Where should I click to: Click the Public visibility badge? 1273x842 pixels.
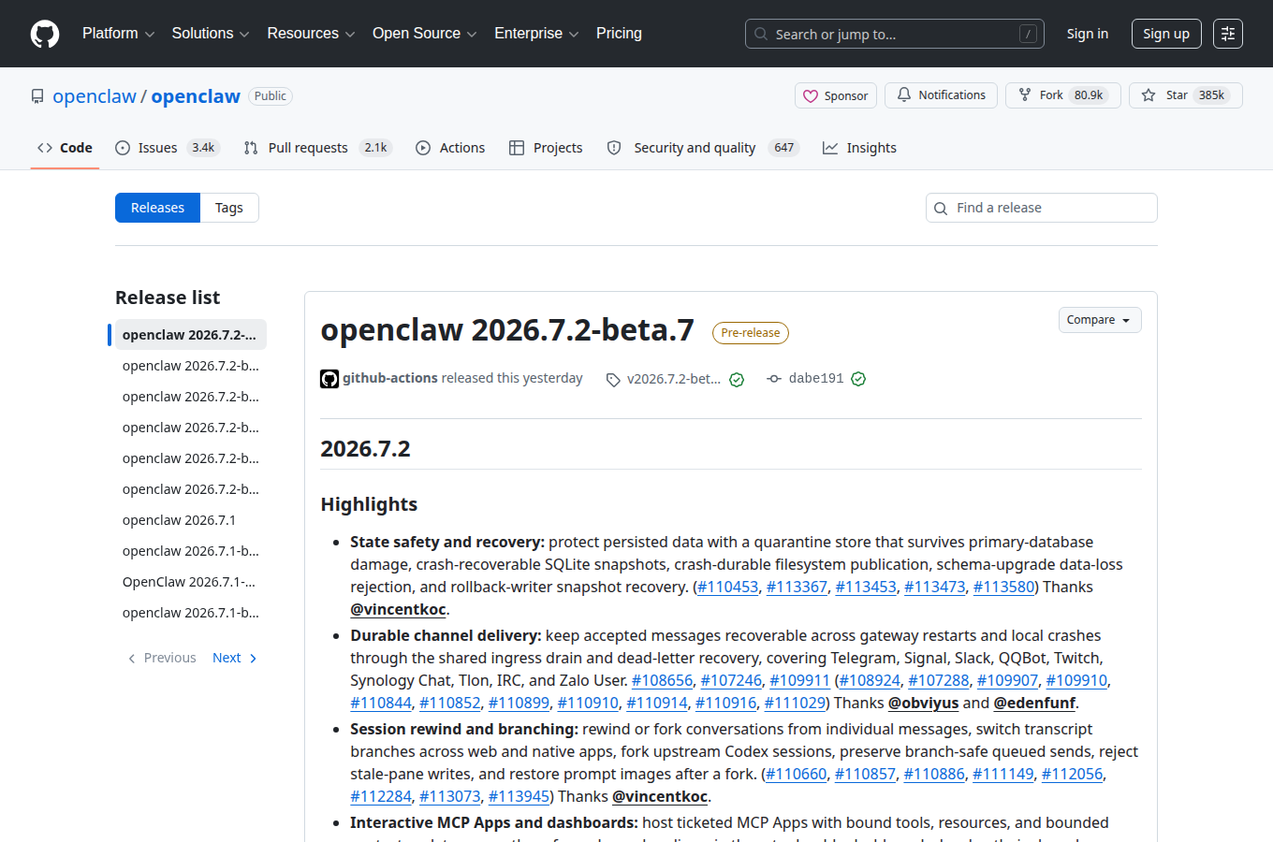click(271, 96)
